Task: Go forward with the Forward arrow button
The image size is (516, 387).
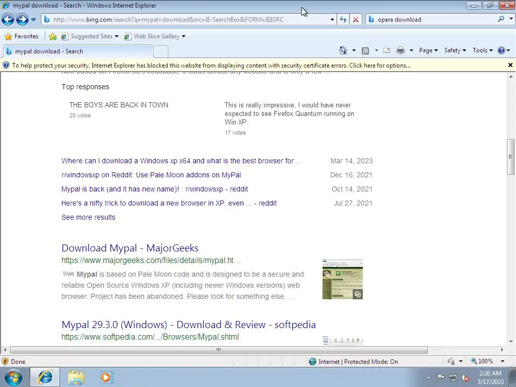Action: [22, 20]
